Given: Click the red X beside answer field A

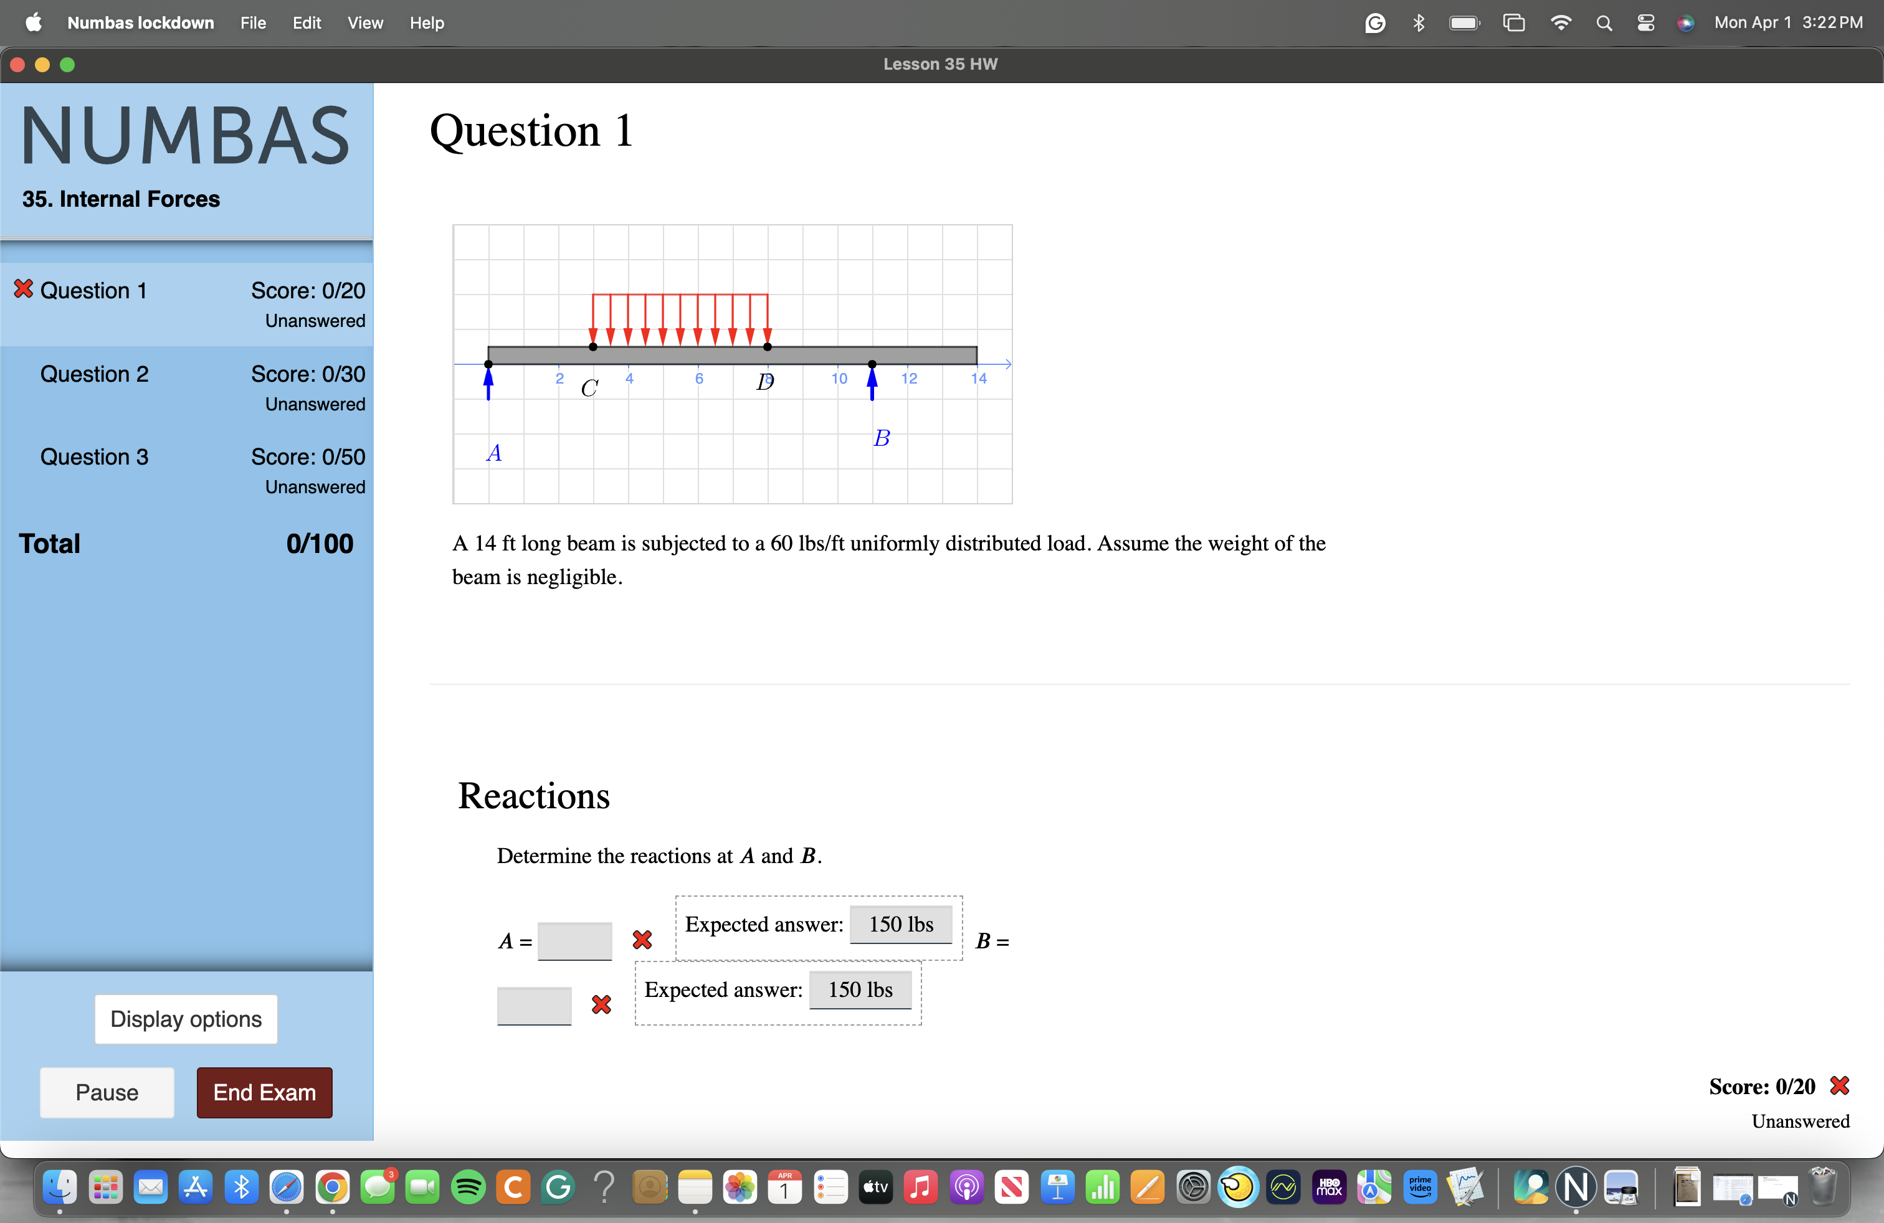Looking at the screenshot, I should tap(642, 940).
